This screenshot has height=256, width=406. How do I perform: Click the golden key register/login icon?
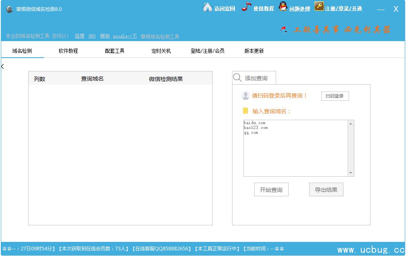point(319,7)
